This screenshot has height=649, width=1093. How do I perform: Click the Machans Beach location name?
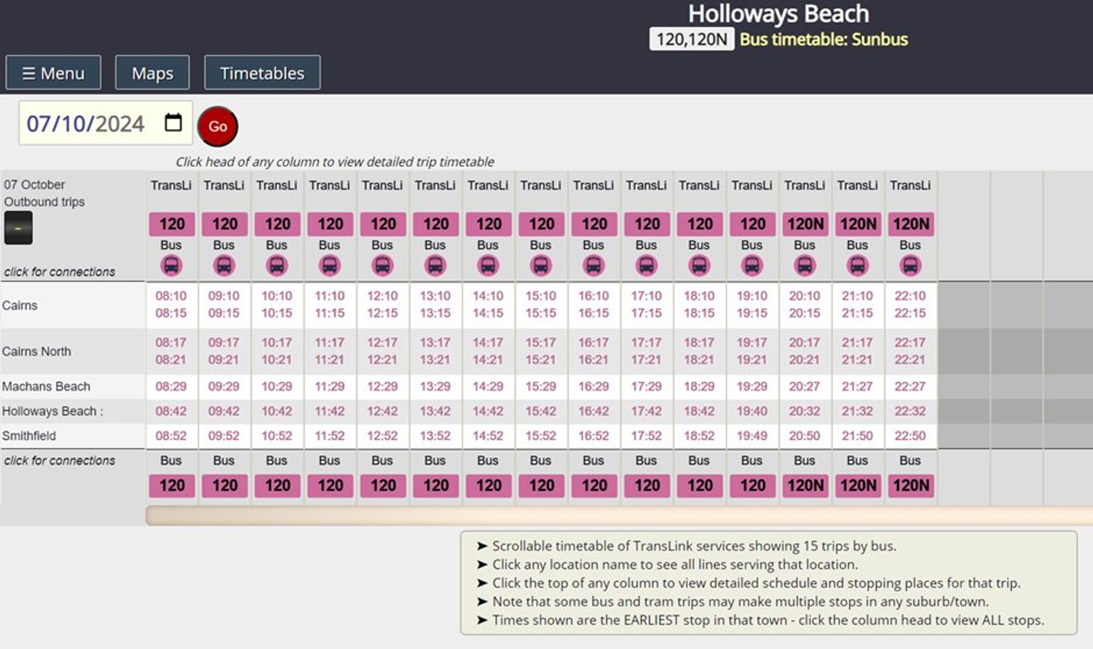[x=46, y=386]
